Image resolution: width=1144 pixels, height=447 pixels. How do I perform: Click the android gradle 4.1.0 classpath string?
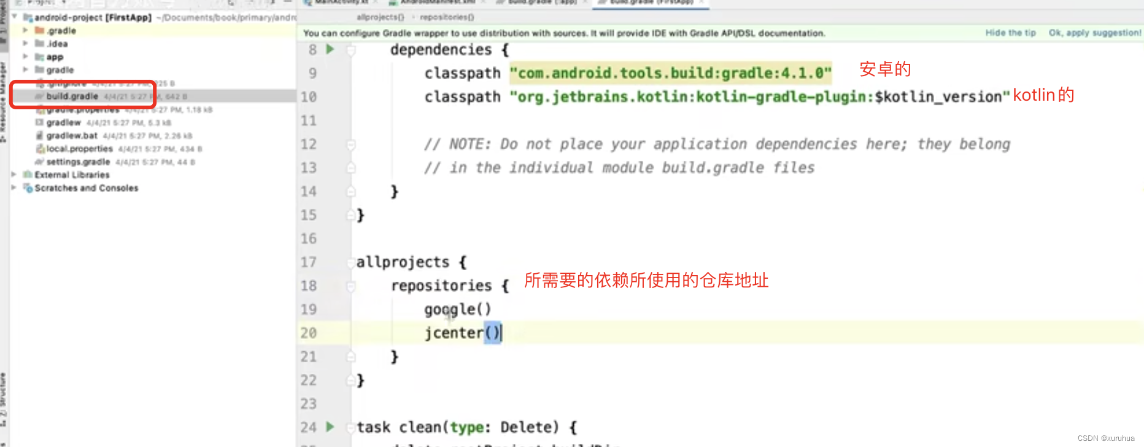(x=671, y=73)
